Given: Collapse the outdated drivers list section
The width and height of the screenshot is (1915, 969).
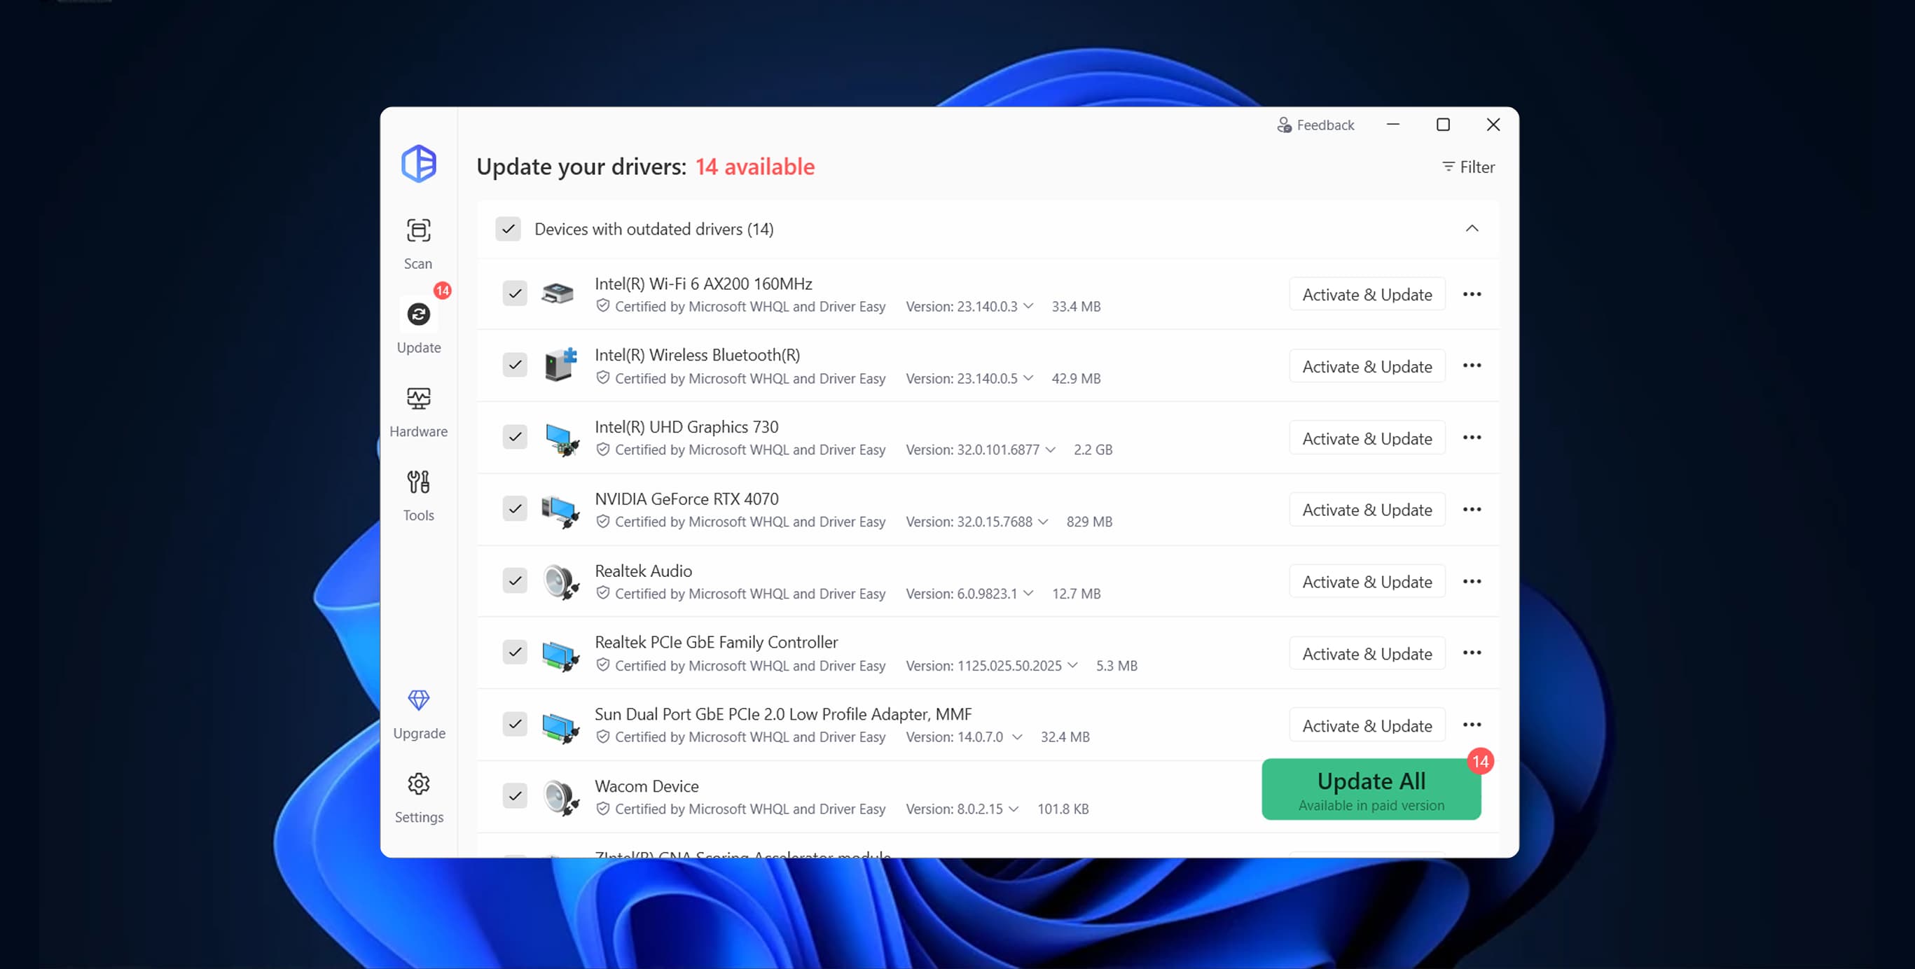Looking at the screenshot, I should (x=1471, y=229).
